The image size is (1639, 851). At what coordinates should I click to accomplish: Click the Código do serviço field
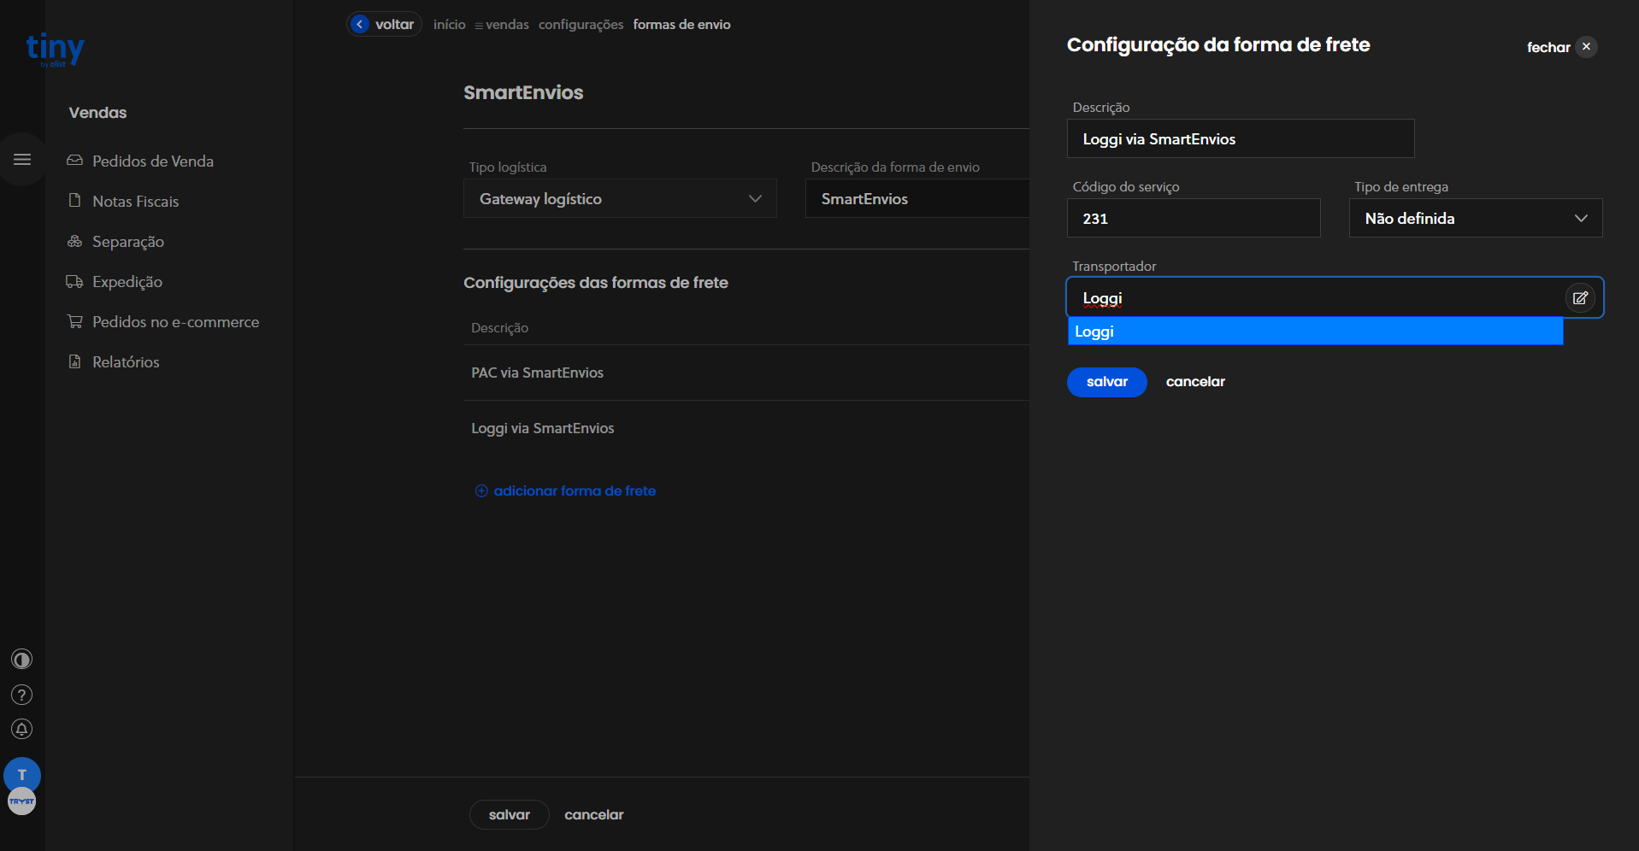(1194, 218)
